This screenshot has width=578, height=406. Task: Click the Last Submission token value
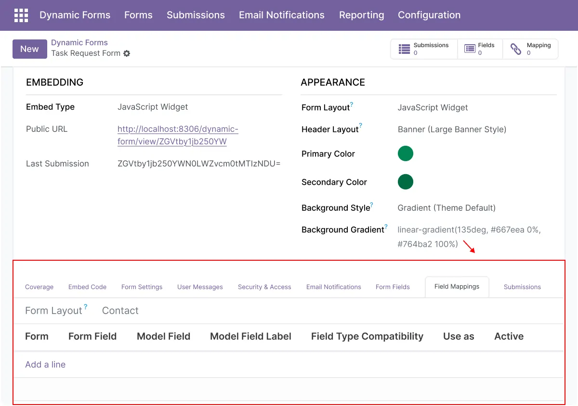pos(199,164)
